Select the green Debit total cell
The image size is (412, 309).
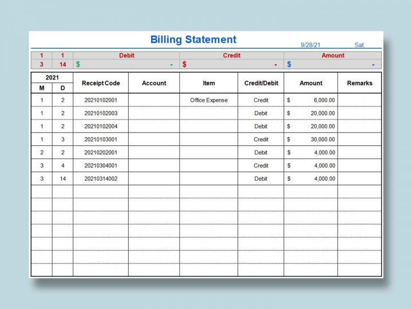(126, 65)
